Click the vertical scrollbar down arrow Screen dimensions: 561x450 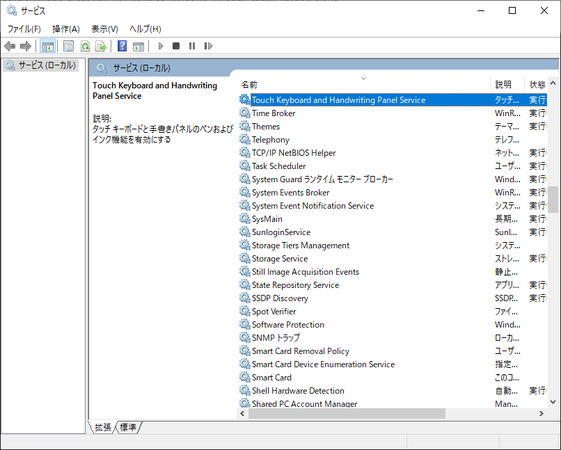click(553, 401)
